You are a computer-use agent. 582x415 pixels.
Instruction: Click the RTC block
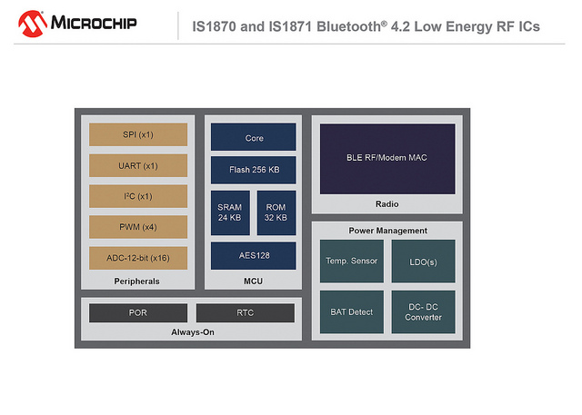(246, 313)
